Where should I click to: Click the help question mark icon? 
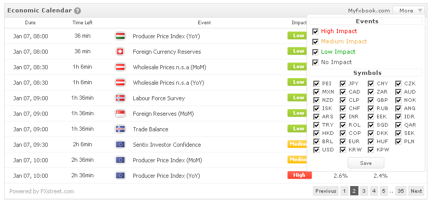click(78, 11)
